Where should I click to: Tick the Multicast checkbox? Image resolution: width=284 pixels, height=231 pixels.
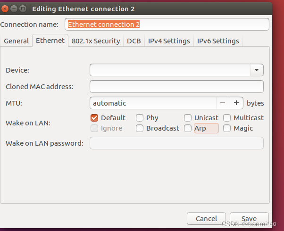pyautogui.click(x=227, y=118)
